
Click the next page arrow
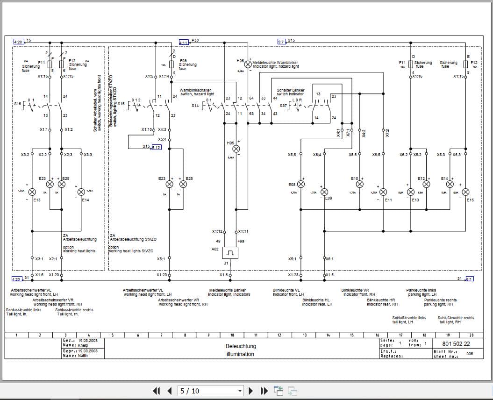coord(251,391)
